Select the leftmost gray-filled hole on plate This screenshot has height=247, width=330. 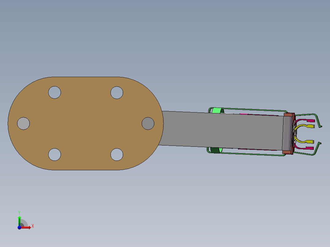23,123
